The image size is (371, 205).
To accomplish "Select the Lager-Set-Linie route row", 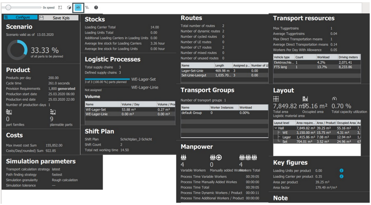I will (x=224, y=71).
